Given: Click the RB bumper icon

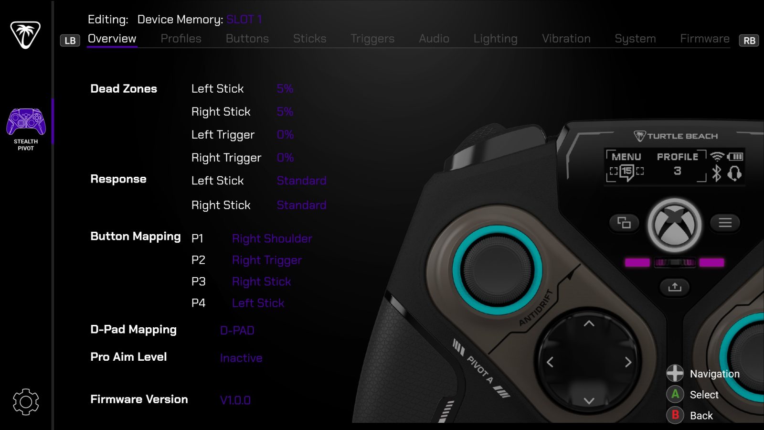Looking at the screenshot, I should pos(749,41).
